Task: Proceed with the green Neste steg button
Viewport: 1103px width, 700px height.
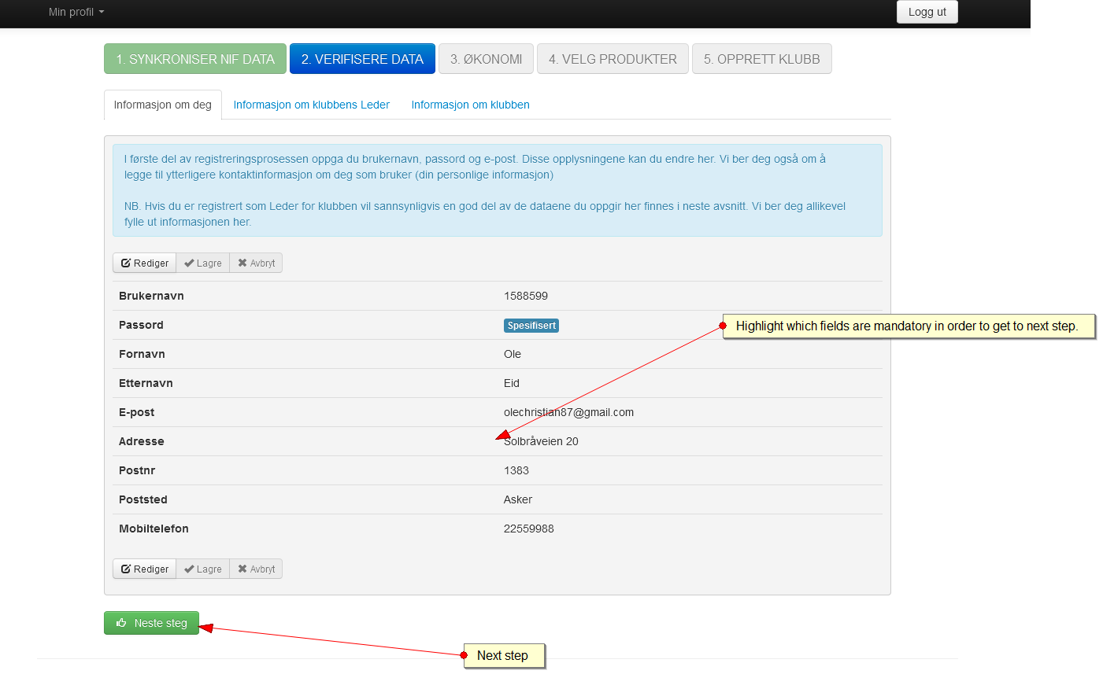Action: (151, 623)
